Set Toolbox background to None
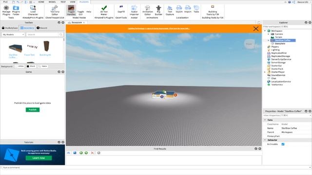The width and height of the screenshot is (312, 175). tap(43, 66)
